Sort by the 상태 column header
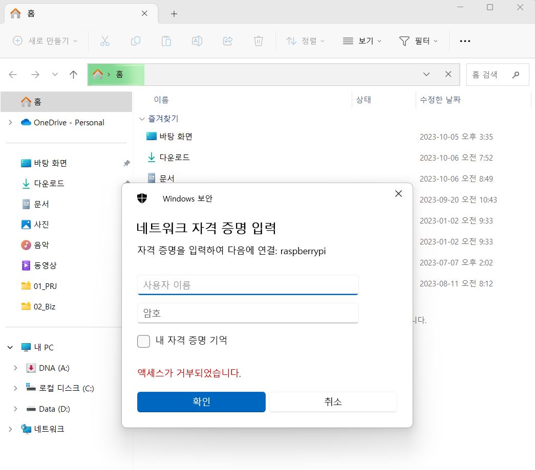This screenshot has height=470, width=535. [363, 100]
